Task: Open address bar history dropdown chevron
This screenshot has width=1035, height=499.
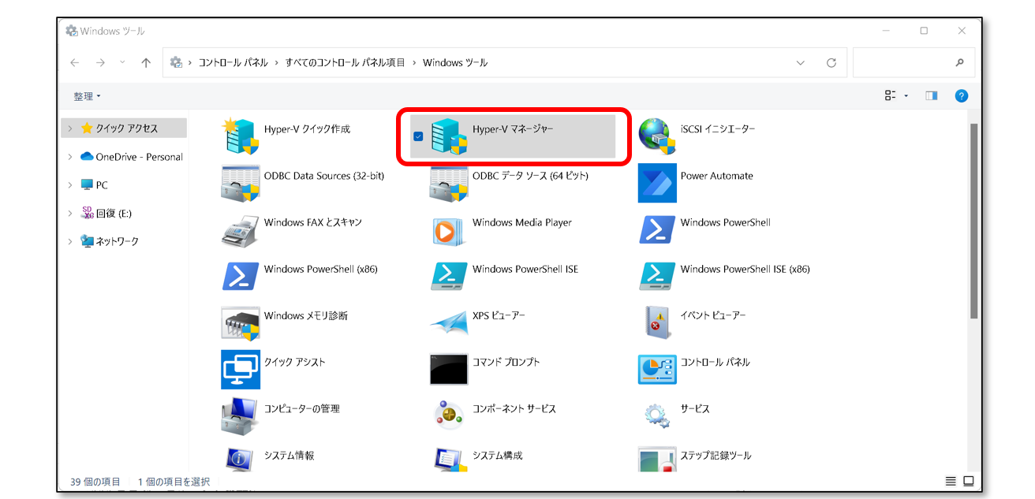Action: pos(801,63)
